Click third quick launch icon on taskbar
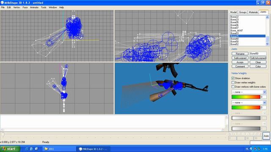The image size is (271, 152). point(36,149)
